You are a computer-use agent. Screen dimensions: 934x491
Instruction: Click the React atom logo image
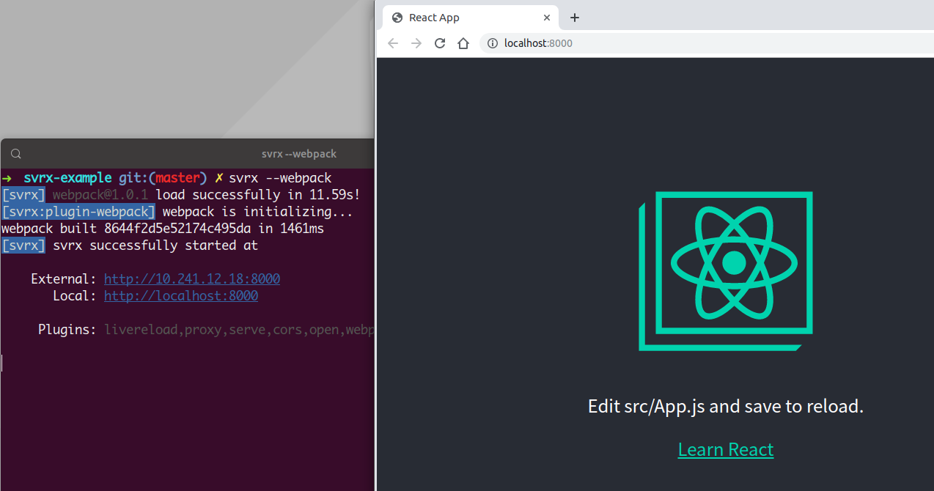(x=733, y=262)
